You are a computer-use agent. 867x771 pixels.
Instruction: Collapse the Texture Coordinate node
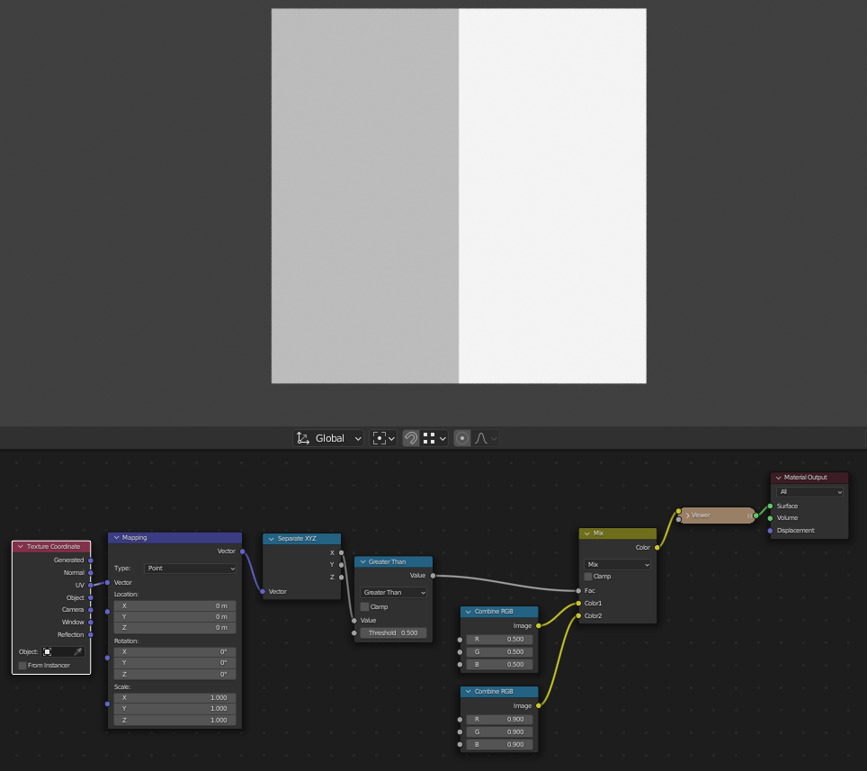pos(21,546)
